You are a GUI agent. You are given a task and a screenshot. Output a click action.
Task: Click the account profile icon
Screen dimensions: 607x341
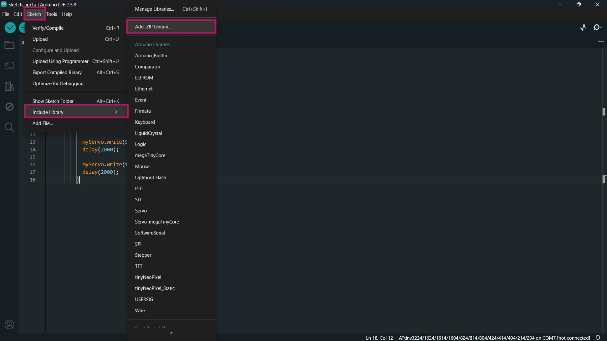(9, 324)
